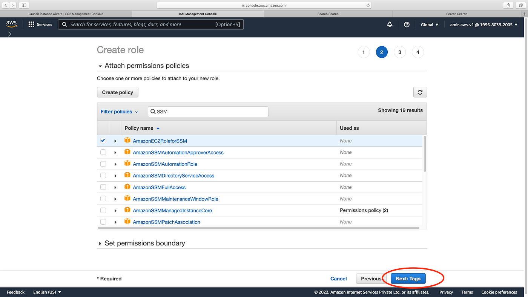
Task: Uncheck the AmazonEC2RoleforSSM checkbox
Action: coord(103,141)
